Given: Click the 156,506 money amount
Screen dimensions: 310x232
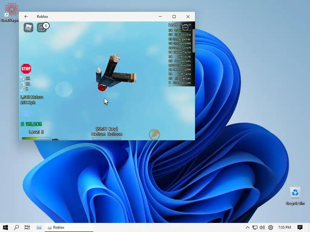Looking at the screenshot, I should point(34,124).
